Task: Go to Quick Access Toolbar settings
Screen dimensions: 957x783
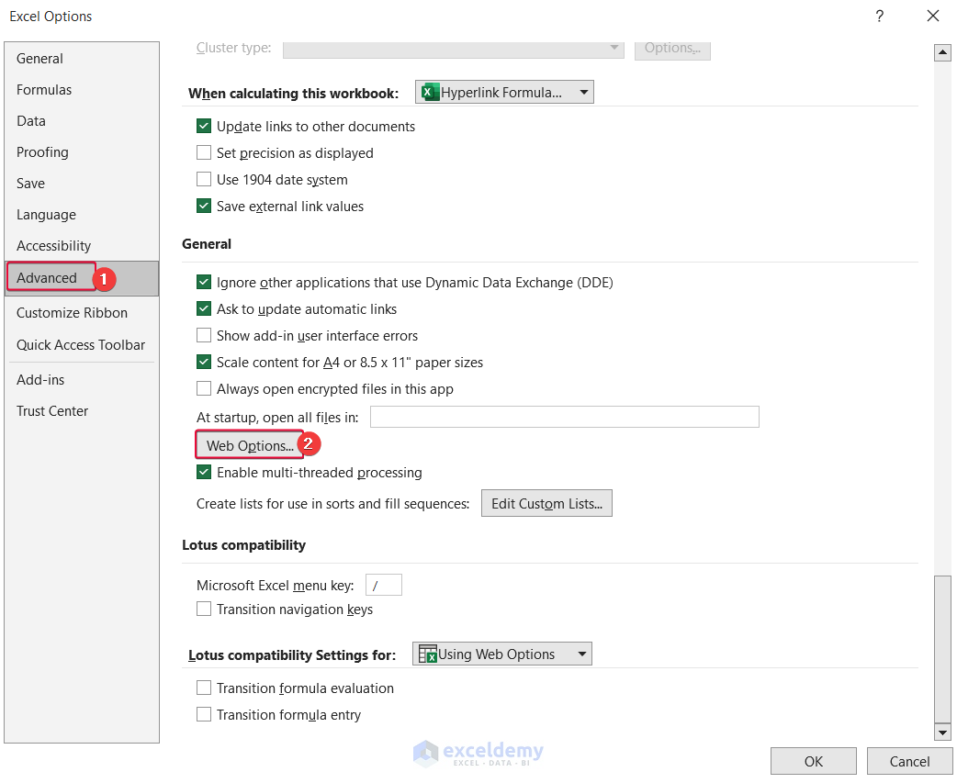Action: (81, 345)
